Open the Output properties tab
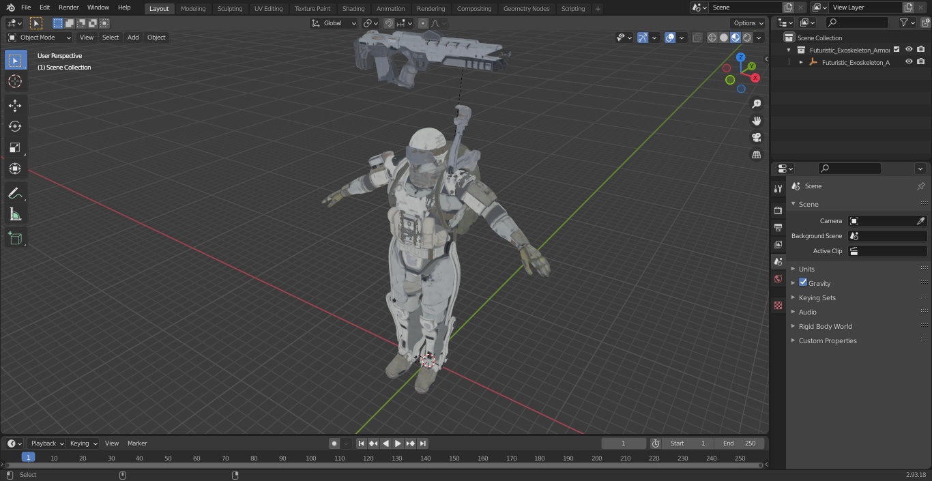The image size is (932, 481). tap(778, 227)
